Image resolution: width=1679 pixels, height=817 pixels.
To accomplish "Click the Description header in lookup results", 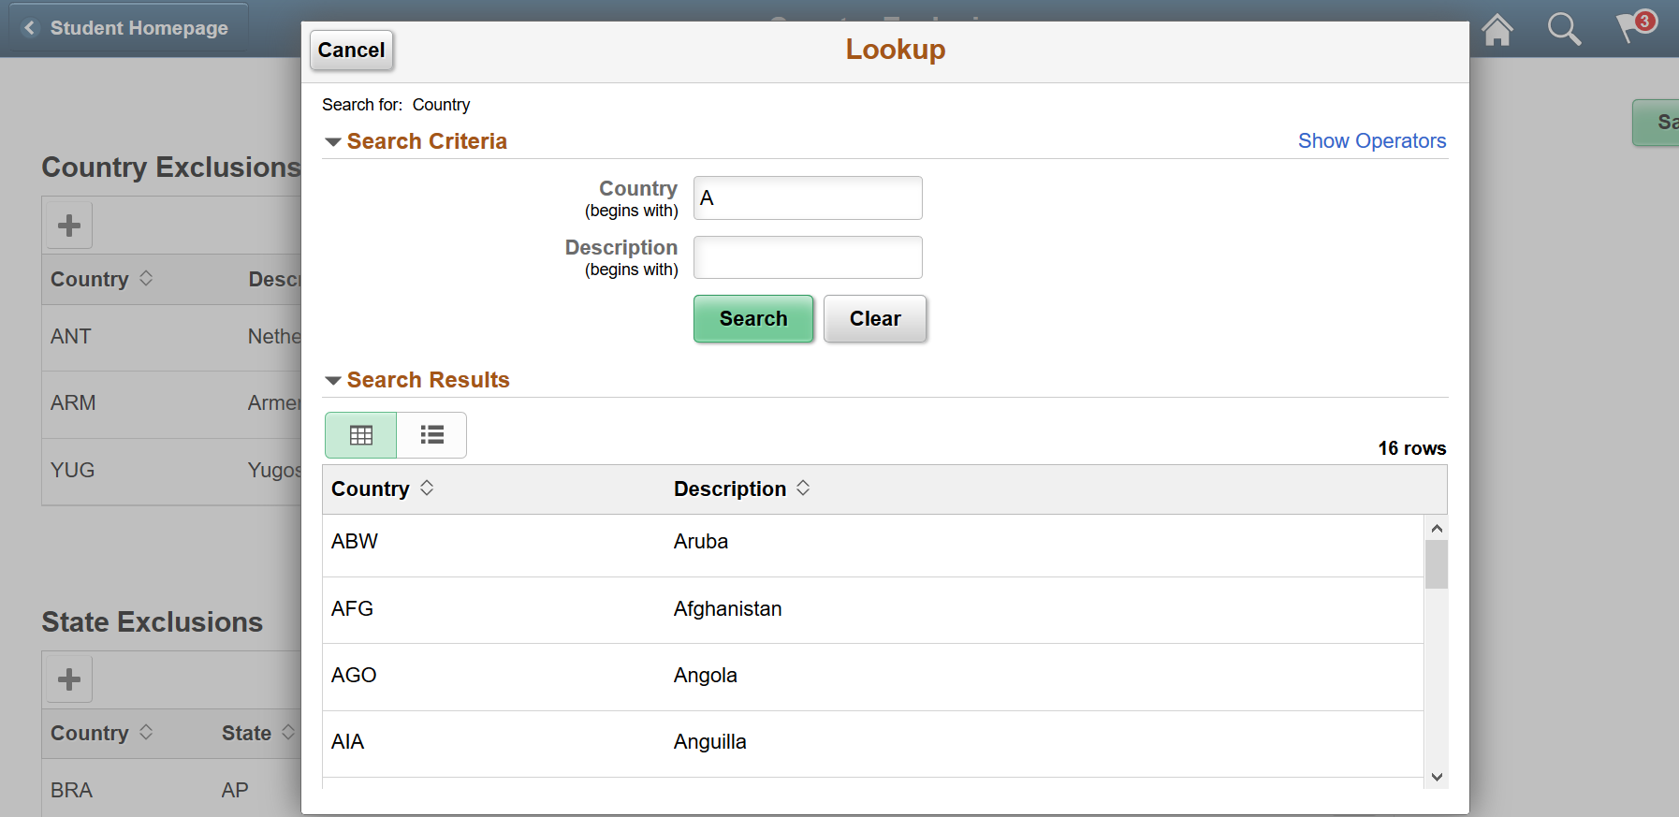I will (730, 489).
